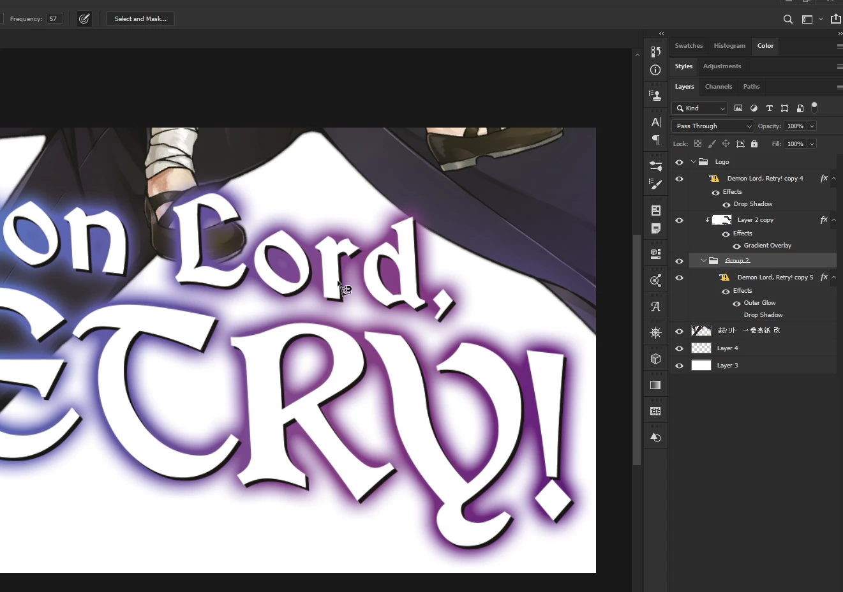
Task: Click the lock image pixels brush icon
Action: (712, 144)
